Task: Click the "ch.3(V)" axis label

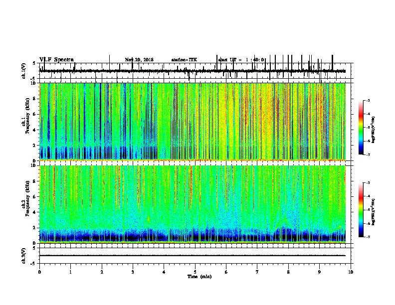Action: point(24,256)
